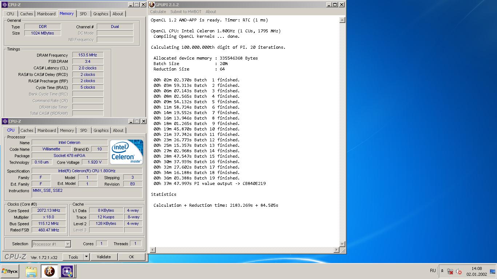Screen dimensions: 497x279
Task: Click Rated FSB value 460.47 MHz
Action: pyautogui.click(x=49, y=230)
